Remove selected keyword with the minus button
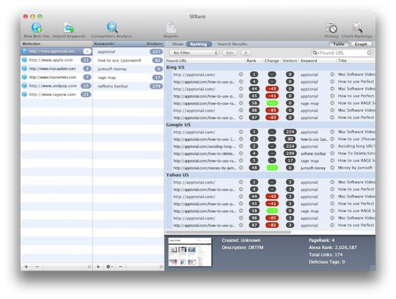 pyautogui.click(x=120, y=266)
